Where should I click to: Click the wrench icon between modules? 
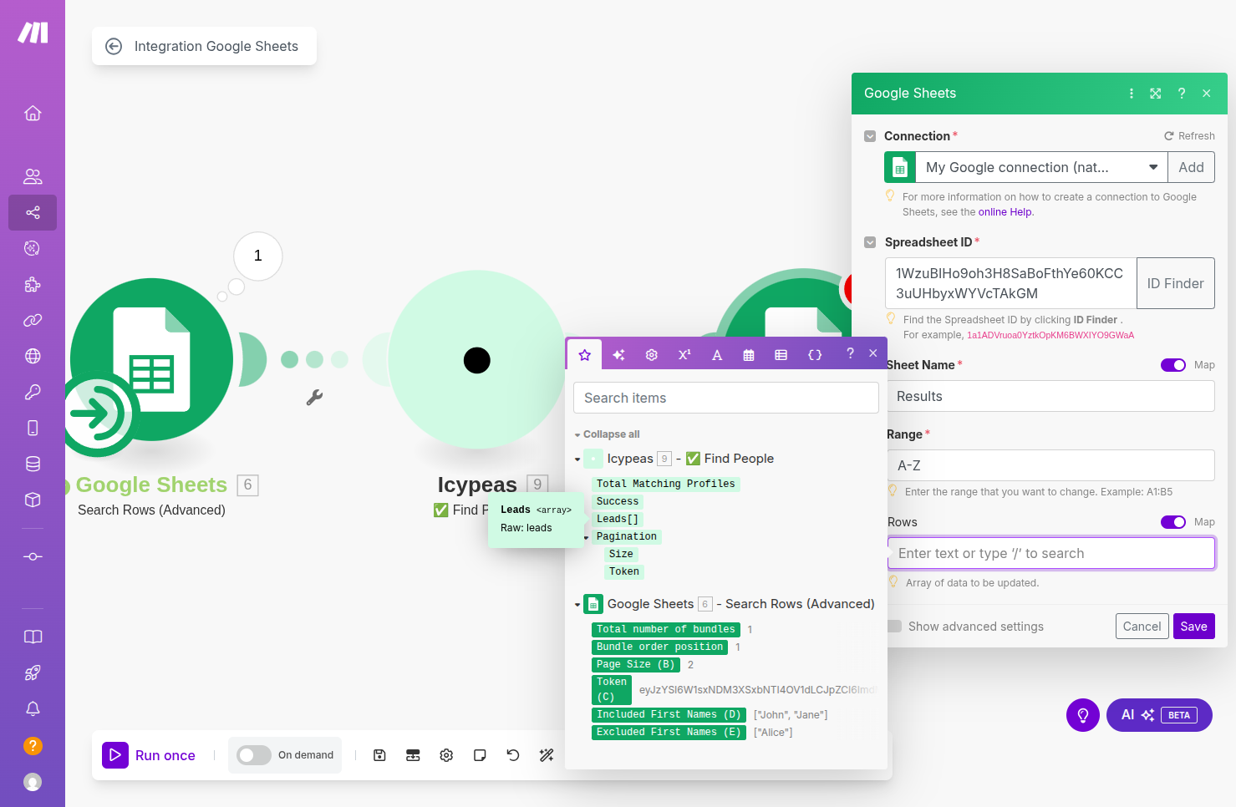pyautogui.click(x=314, y=398)
